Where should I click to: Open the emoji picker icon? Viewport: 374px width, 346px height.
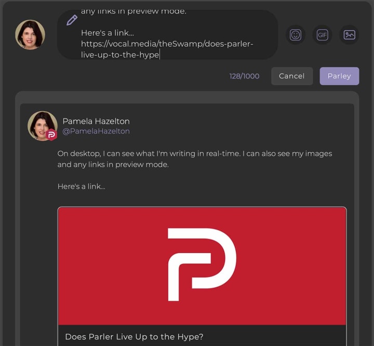(x=296, y=35)
